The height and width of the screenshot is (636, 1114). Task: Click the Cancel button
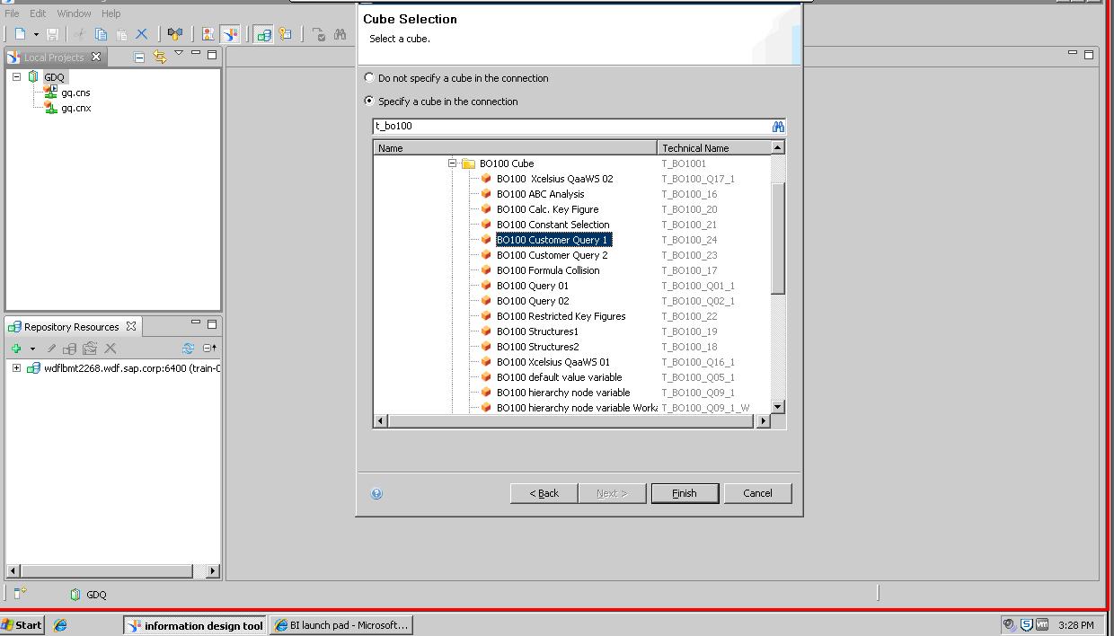(757, 492)
